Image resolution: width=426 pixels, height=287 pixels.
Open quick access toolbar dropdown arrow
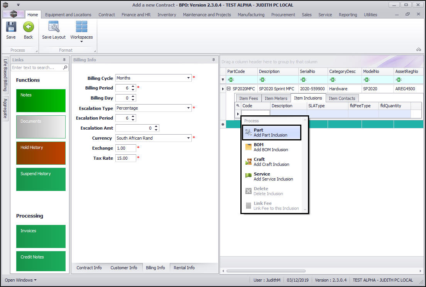click(18, 5)
